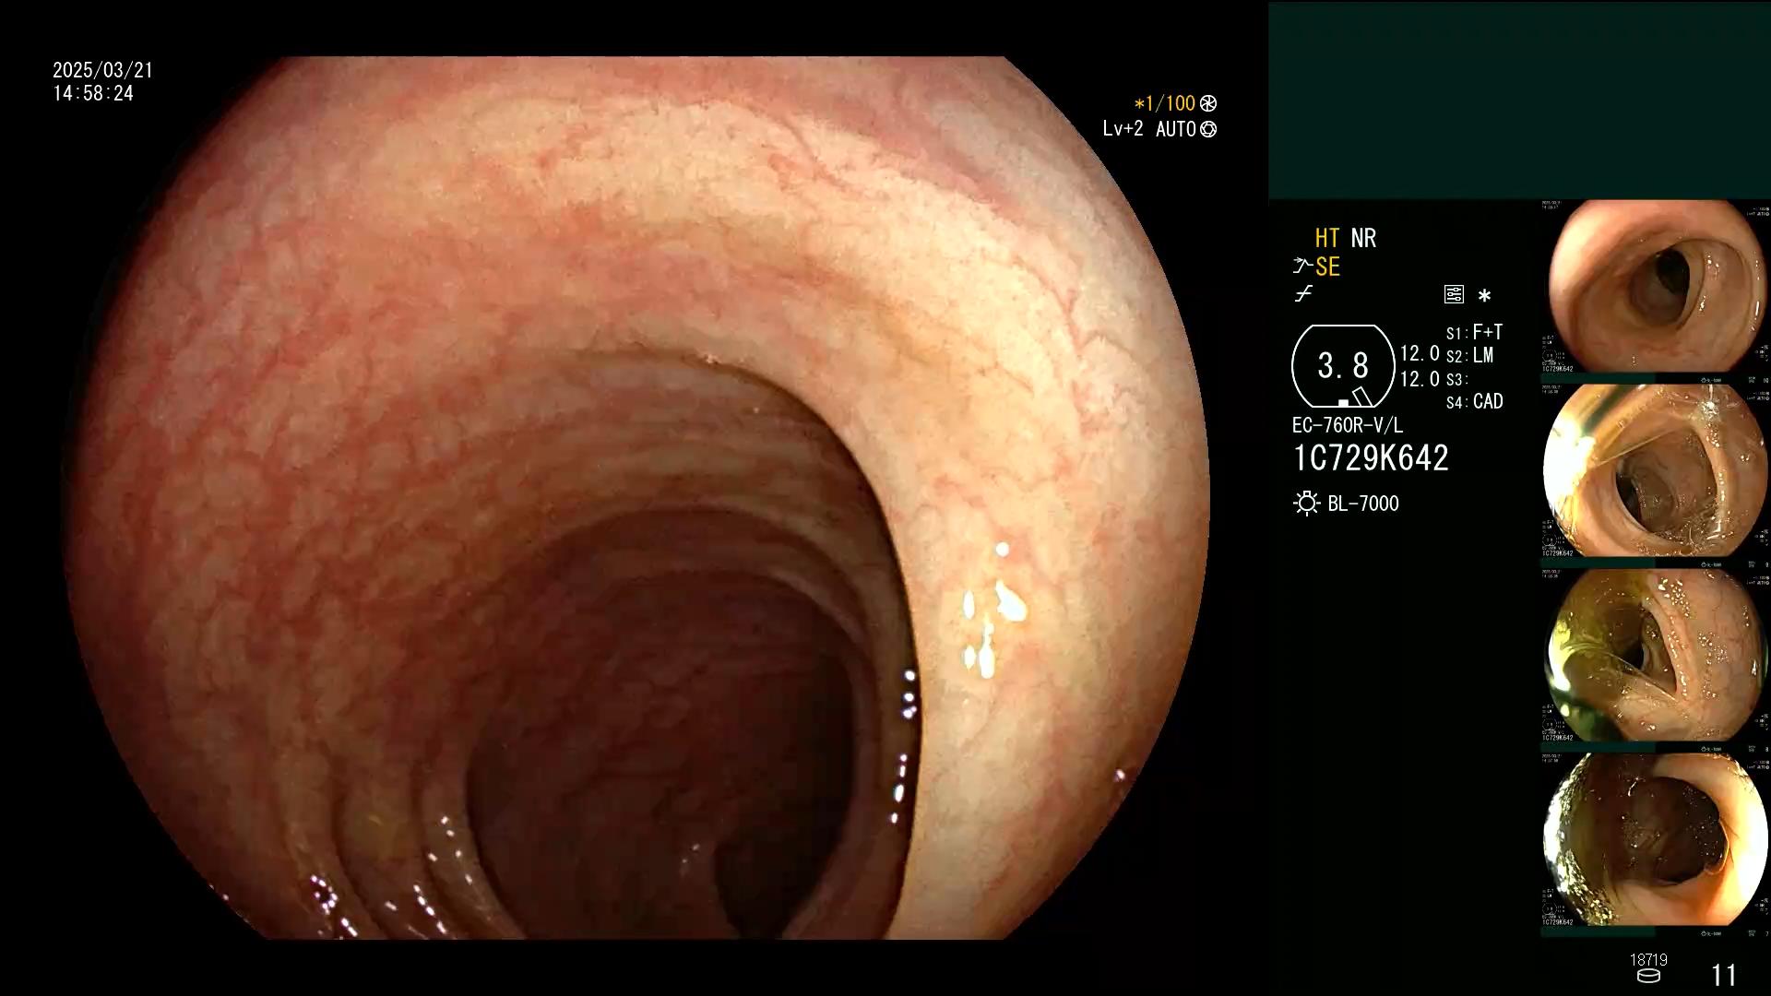Click the time 14:58:24 text
Image resolution: width=1771 pixels, height=996 pixels.
[93, 94]
